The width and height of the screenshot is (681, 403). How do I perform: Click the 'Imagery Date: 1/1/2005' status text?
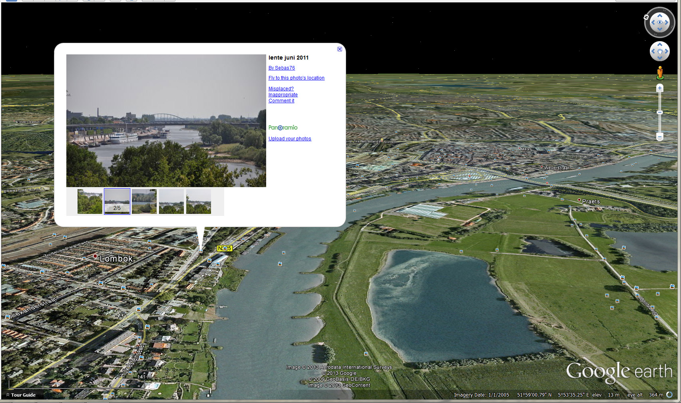click(x=482, y=395)
